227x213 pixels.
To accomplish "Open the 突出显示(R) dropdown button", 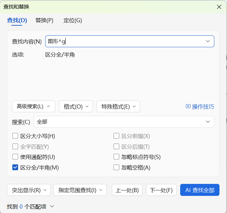I will (29, 190).
